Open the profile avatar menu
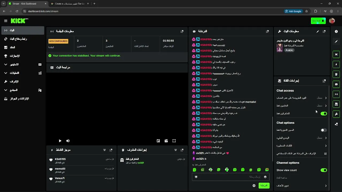The image size is (342, 192). pos(332,21)
